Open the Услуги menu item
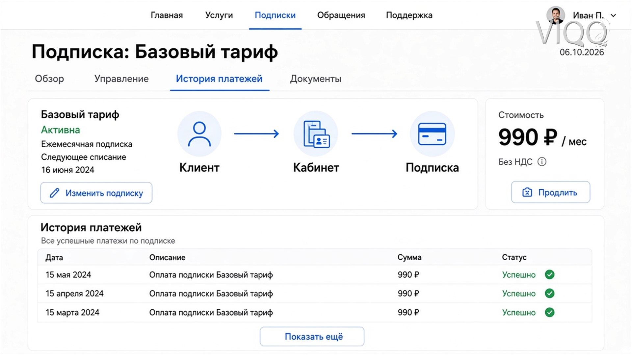632x355 pixels. (219, 15)
